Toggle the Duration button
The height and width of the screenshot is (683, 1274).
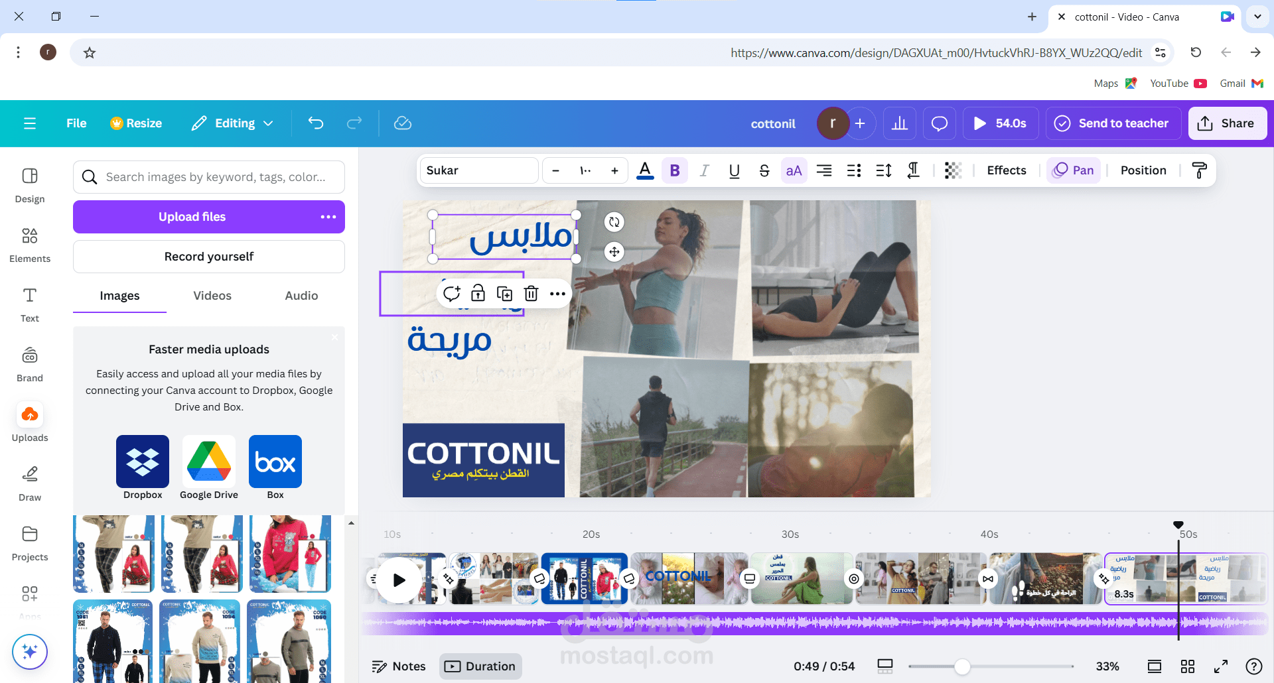click(x=480, y=666)
